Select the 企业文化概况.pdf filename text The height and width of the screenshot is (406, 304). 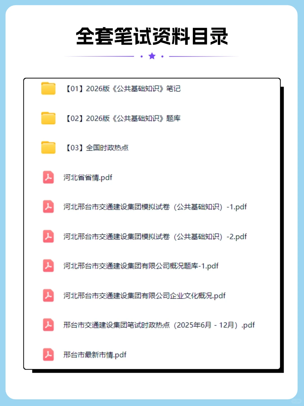coord(144,295)
